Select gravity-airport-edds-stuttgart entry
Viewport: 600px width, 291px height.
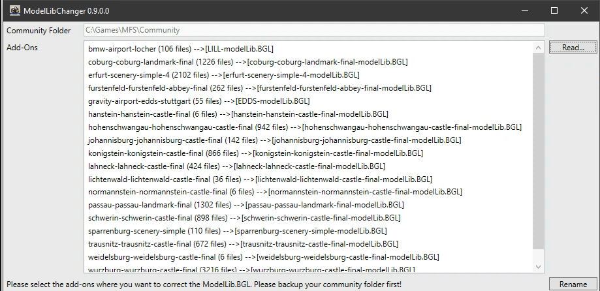pos(198,101)
